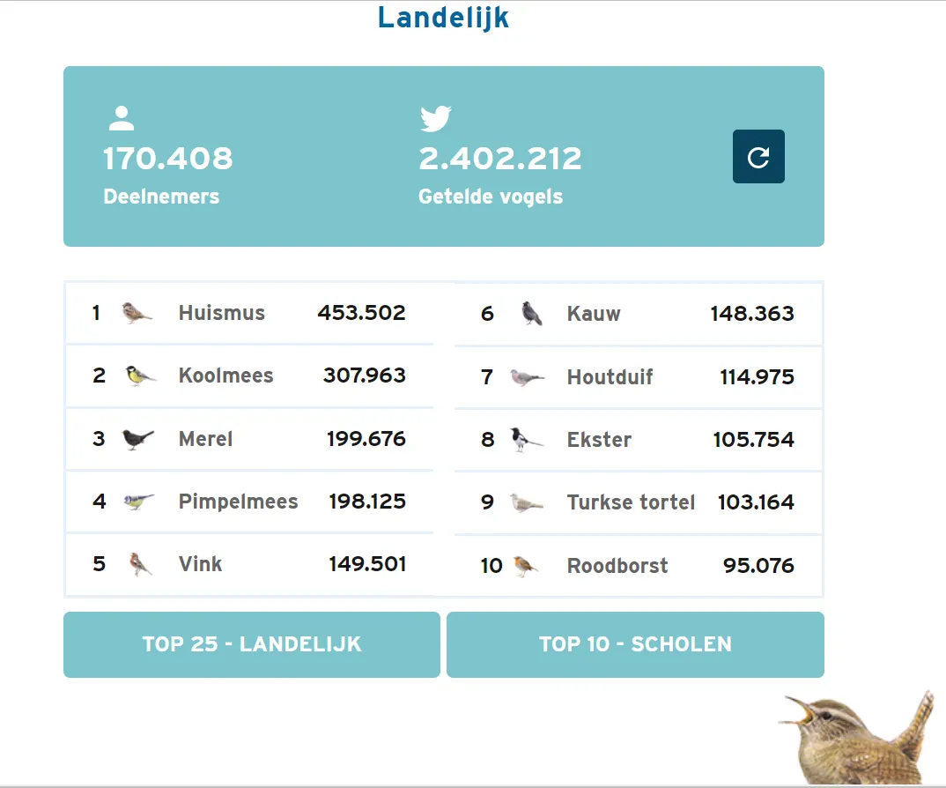
Task: Click the Deelnemers person icon
Action: (x=122, y=118)
